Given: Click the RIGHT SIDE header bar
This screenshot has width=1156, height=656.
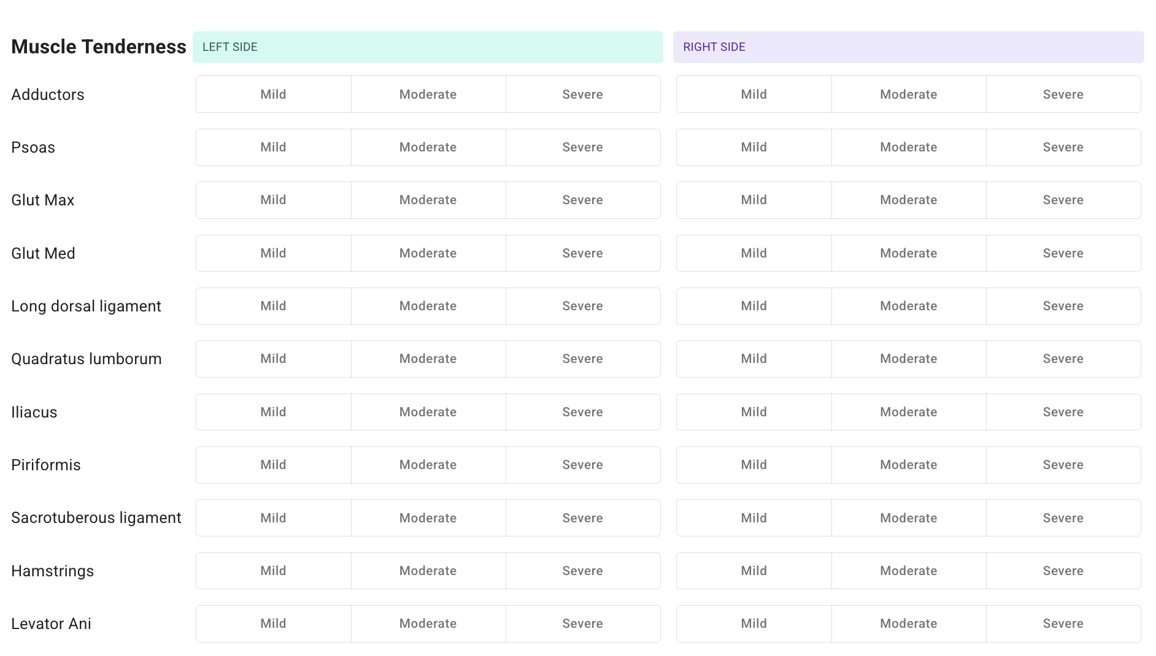Looking at the screenshot, I should [908, 47].
